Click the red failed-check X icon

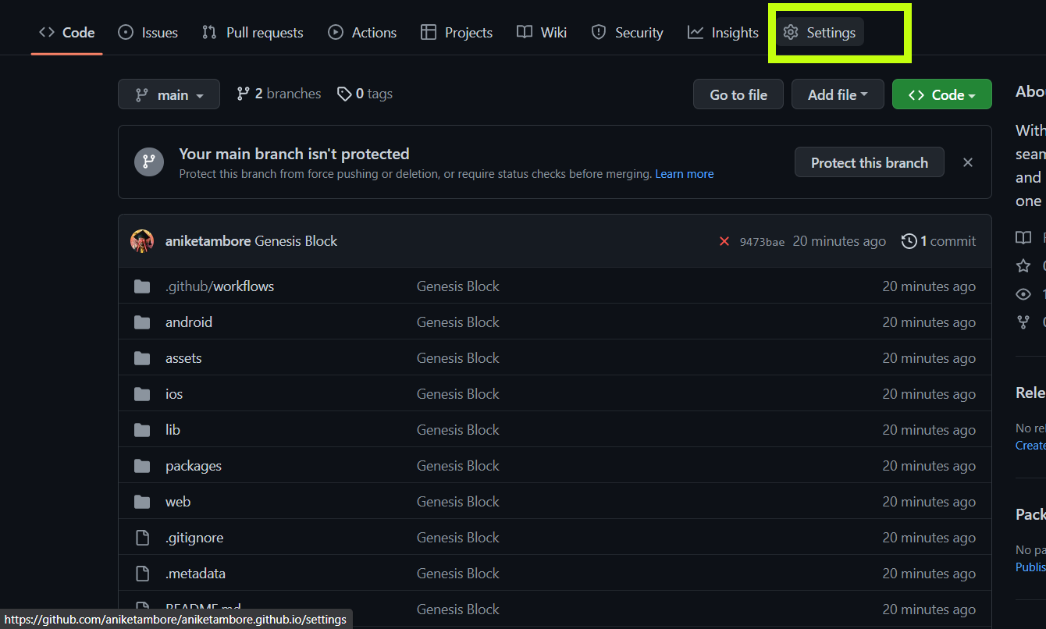(724, 241)
